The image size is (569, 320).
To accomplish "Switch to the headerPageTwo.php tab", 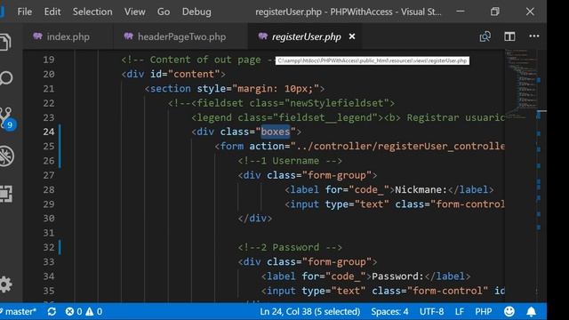I will [180, 36].
